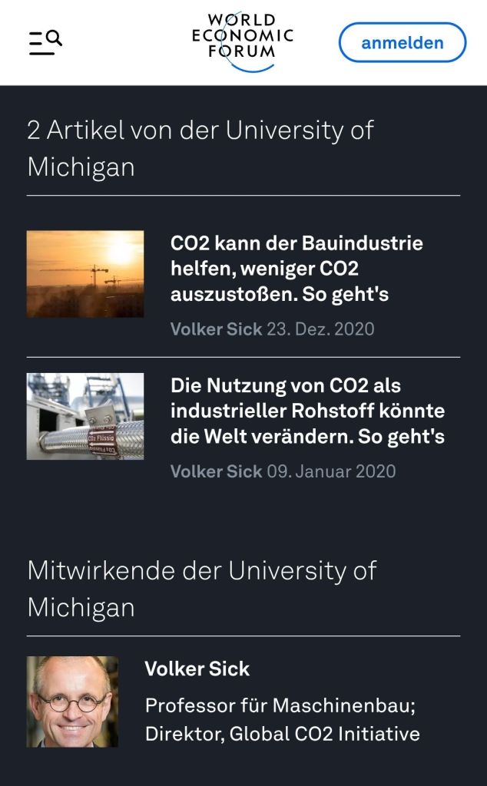Open the Volker Sick contributor name link
The width and height of the screenshot is (487, 786).
click(197, 669)
